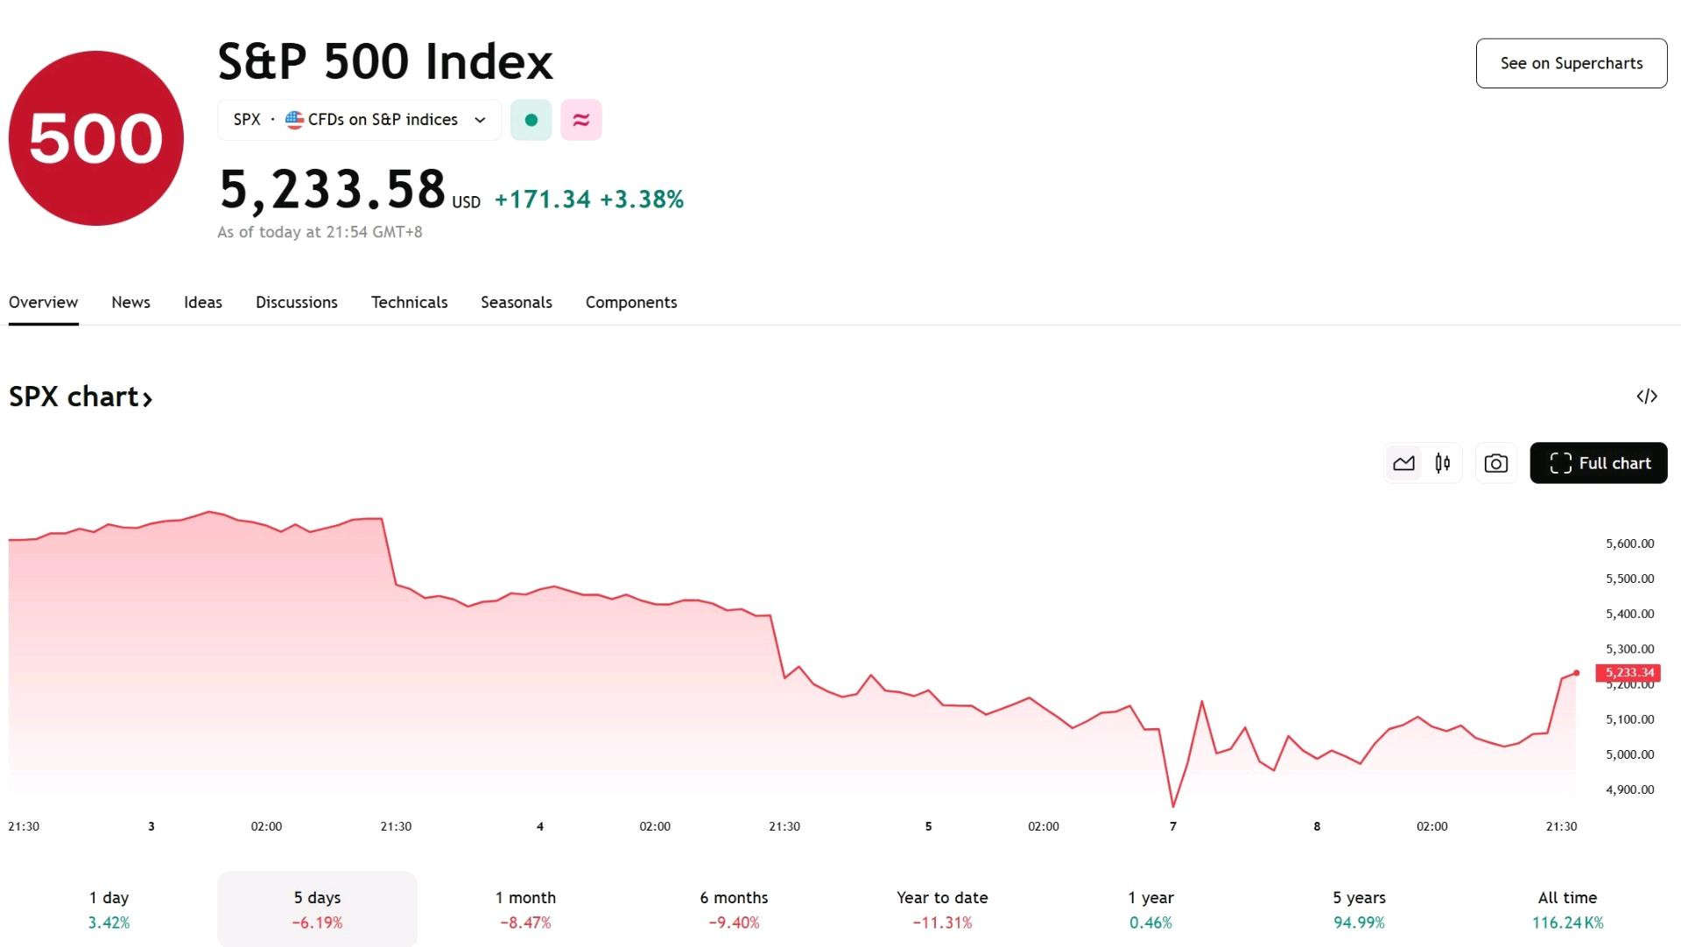The height and width of the screenshot is (947, 1681).
Task: Select the 1 day time range
Action: [109, 909]
